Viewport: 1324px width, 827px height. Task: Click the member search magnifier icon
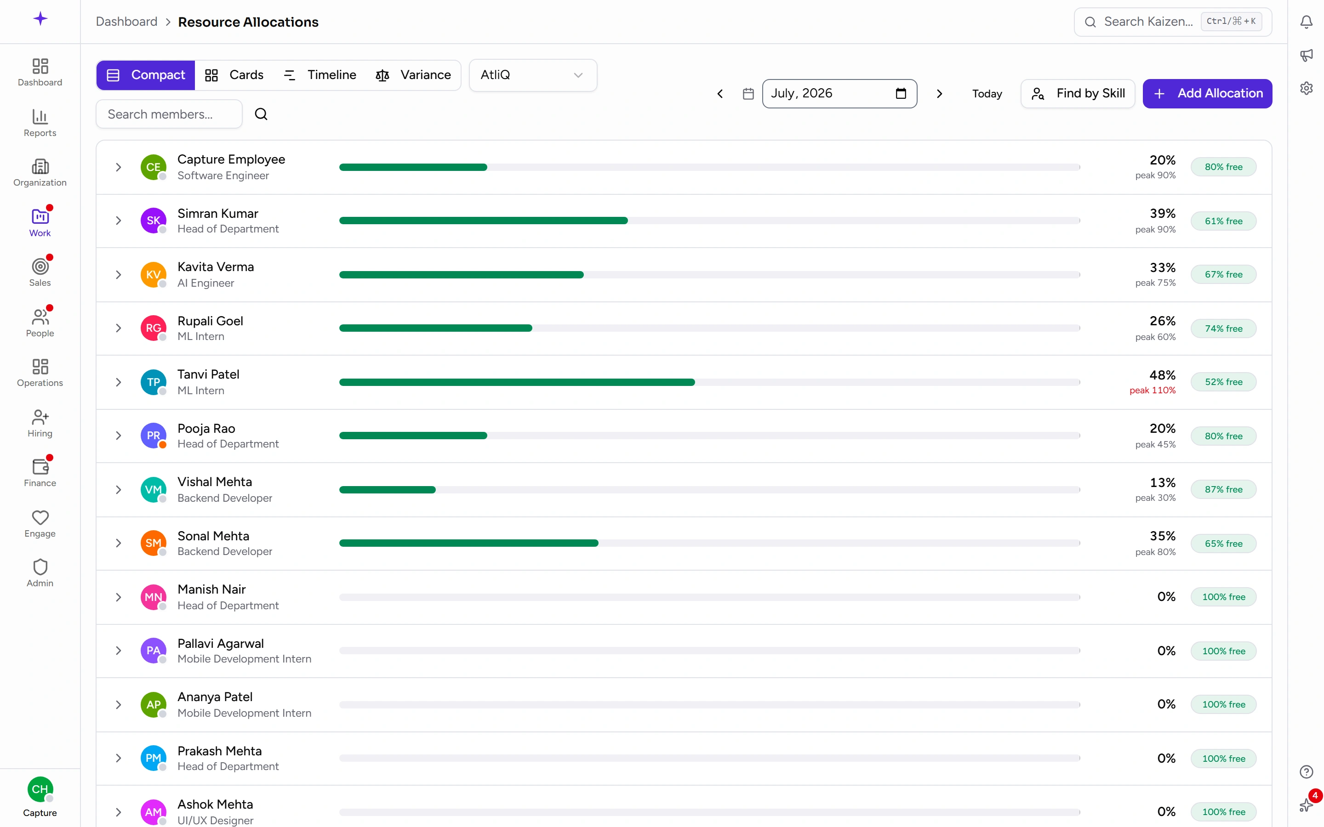coord(261,114)
